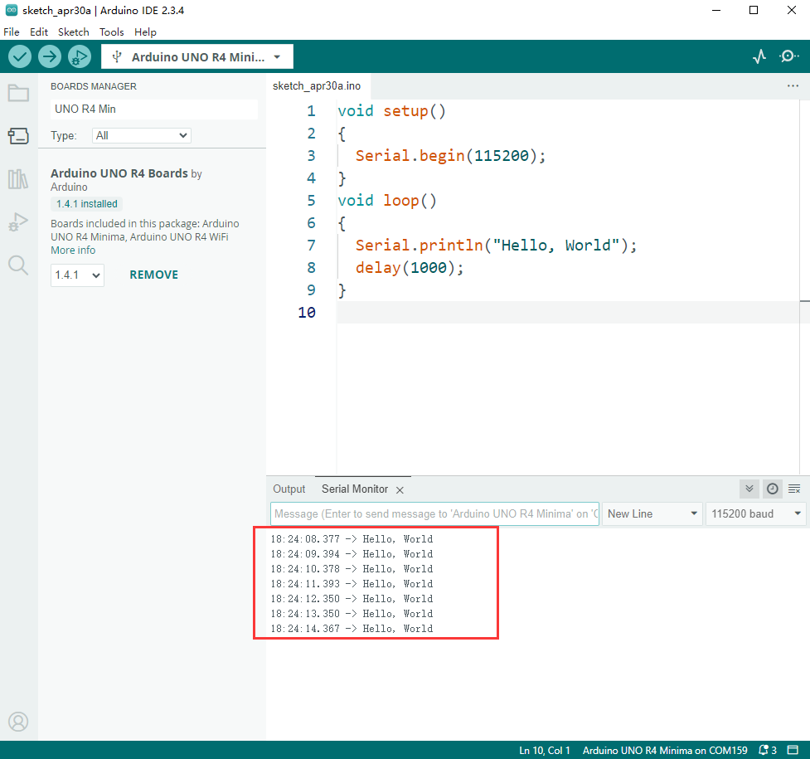Close the Arduino IDE window

pyautogui.click(x=792, y=10)
